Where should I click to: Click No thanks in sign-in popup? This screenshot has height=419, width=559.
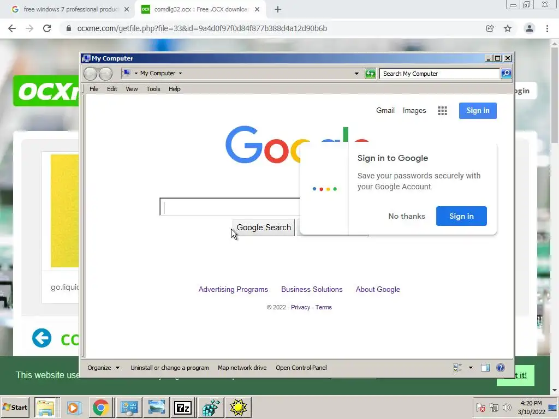(407, 216)
